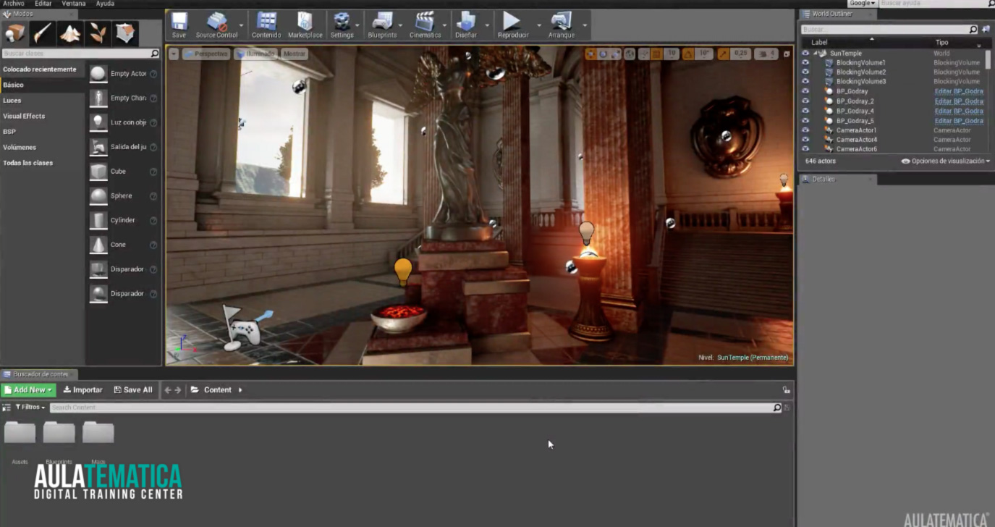Open camera speed 4 dropdown
The height and width of the screenshot is (527, 995).
(766, 54)
